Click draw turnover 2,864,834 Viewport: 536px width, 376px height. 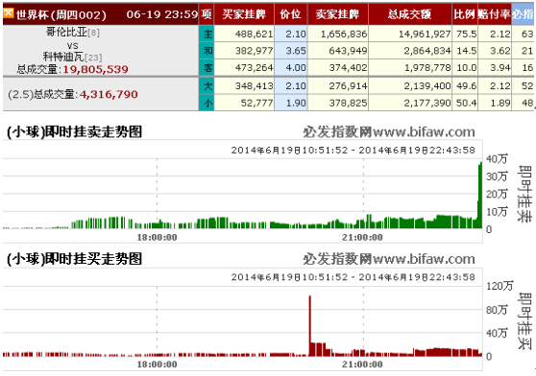click(427, 51)
